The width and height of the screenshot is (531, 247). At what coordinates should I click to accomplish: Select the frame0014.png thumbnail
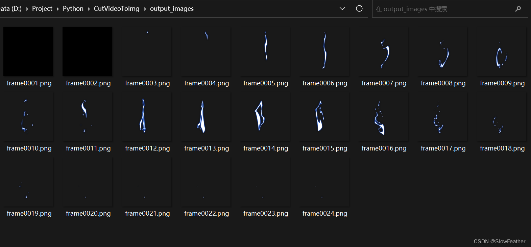tap(265, 116)
